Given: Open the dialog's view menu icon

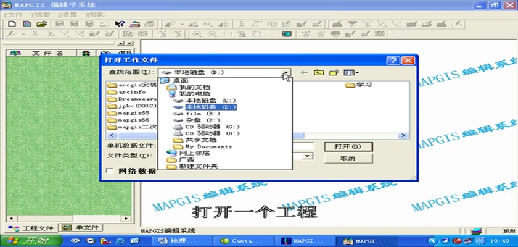Looking at the screenshot, I should tap(350, 72).
